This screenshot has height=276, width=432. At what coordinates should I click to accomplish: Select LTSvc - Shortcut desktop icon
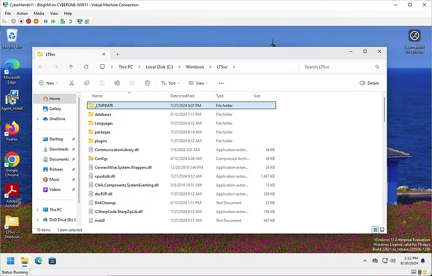point(12,227)
